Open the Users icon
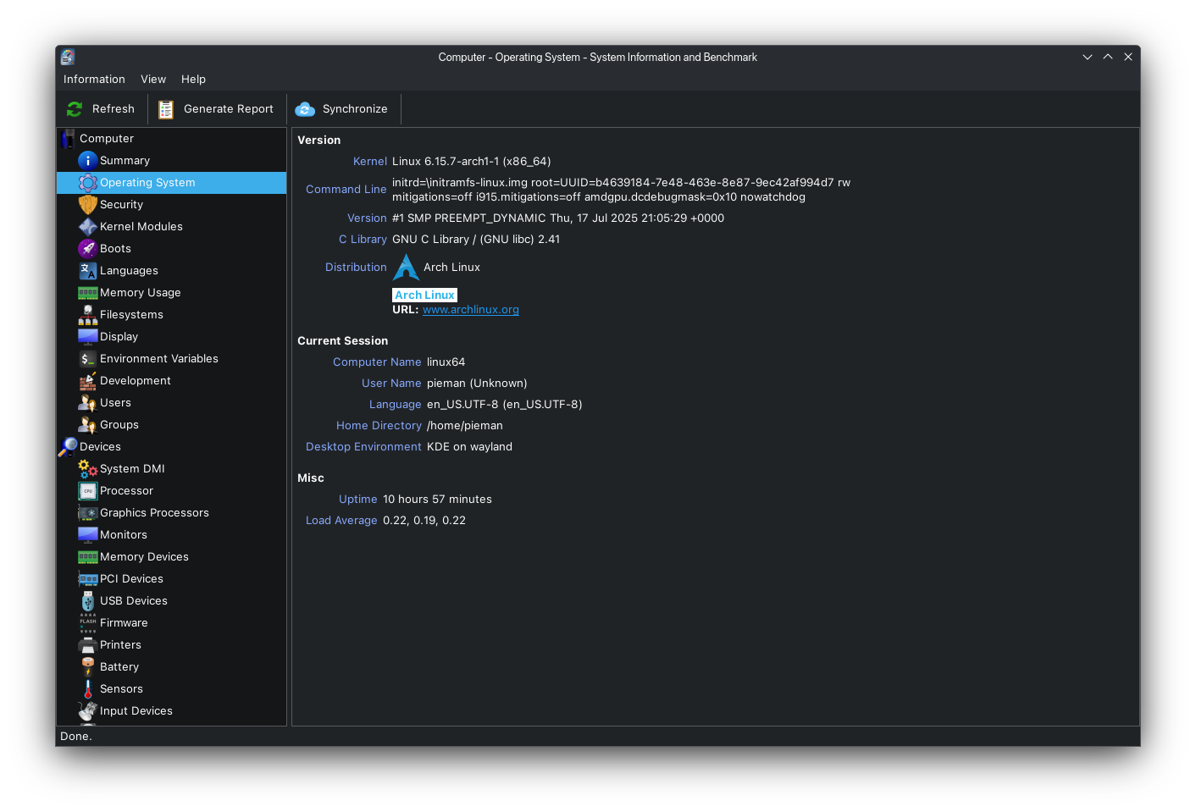 tap(87, 402)
